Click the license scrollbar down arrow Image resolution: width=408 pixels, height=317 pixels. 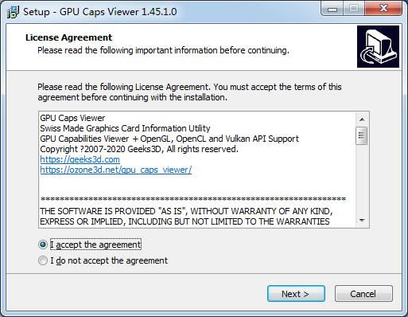coord(362,221)
